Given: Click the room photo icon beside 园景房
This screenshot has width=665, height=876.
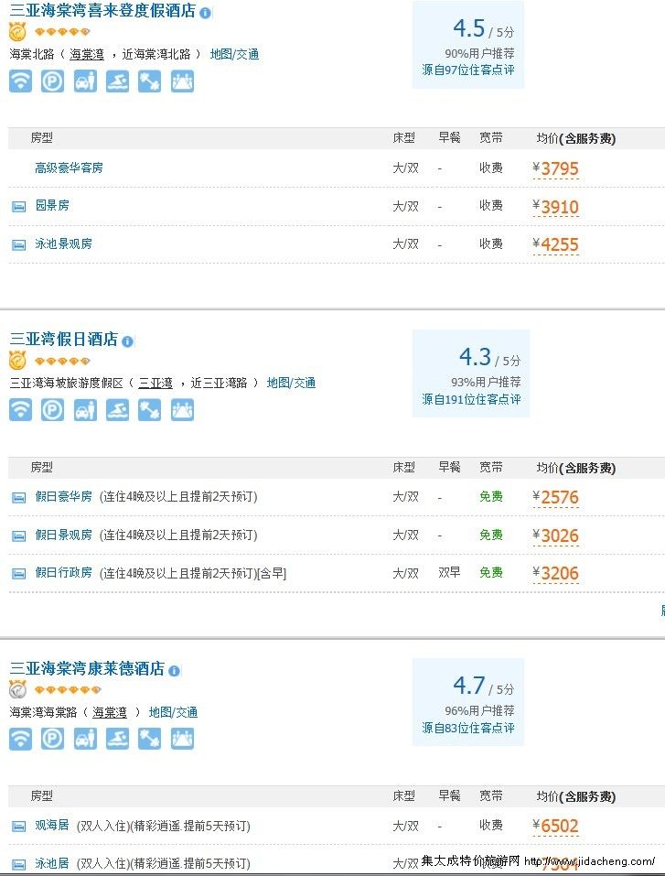Looking at the screenshot, I should point(19,207).
